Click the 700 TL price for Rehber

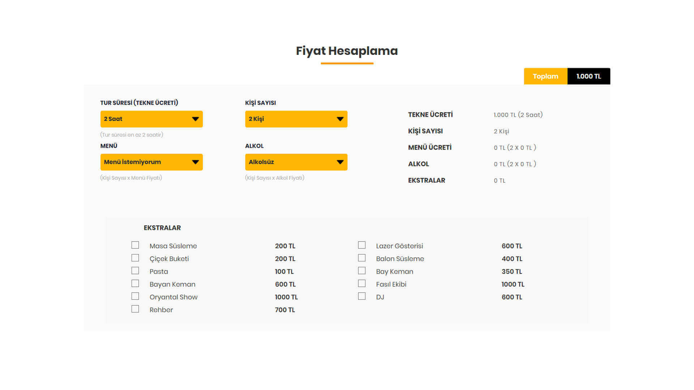(285, 310)
